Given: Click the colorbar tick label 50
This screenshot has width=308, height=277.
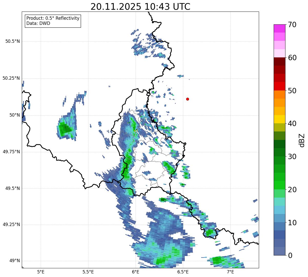Looking at the screenshot, I should (292, 91).
